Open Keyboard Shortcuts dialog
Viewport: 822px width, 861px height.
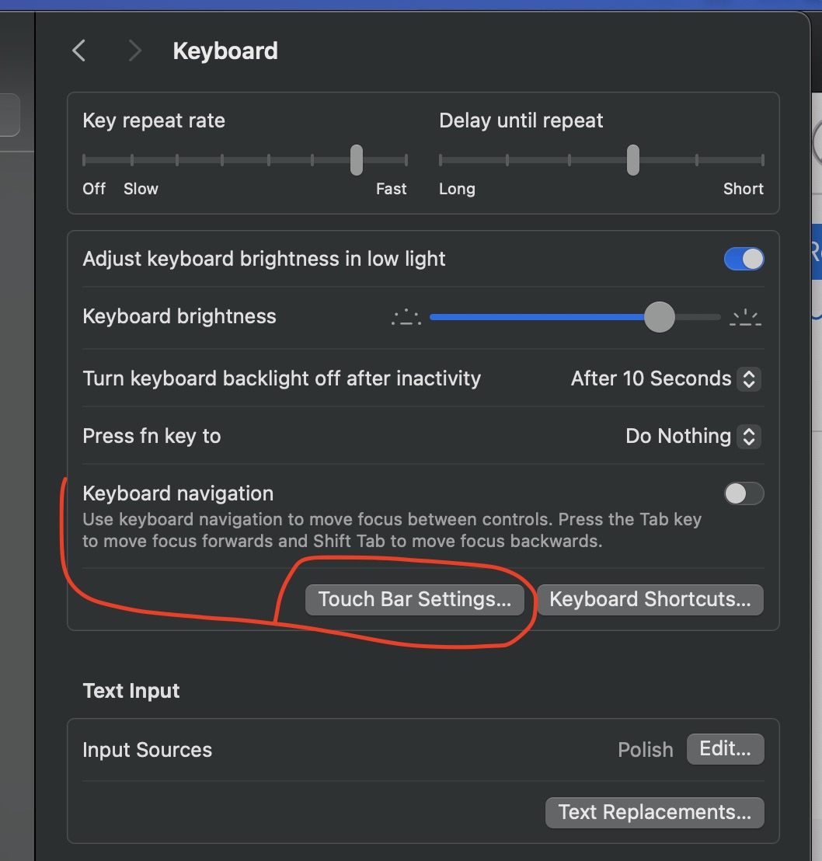[x=650, y=600]
